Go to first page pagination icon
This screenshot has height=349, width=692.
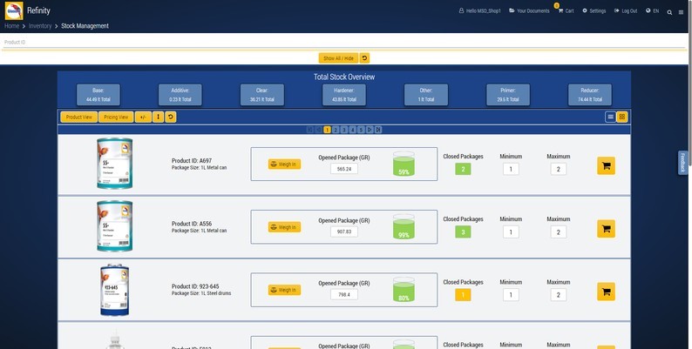(309, 130)
